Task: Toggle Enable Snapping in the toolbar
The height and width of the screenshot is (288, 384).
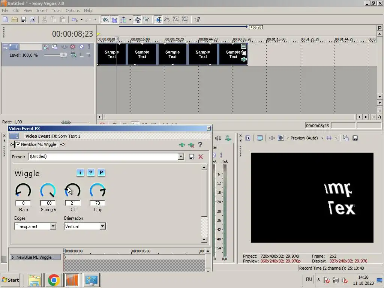Action: tap(105, 19)
